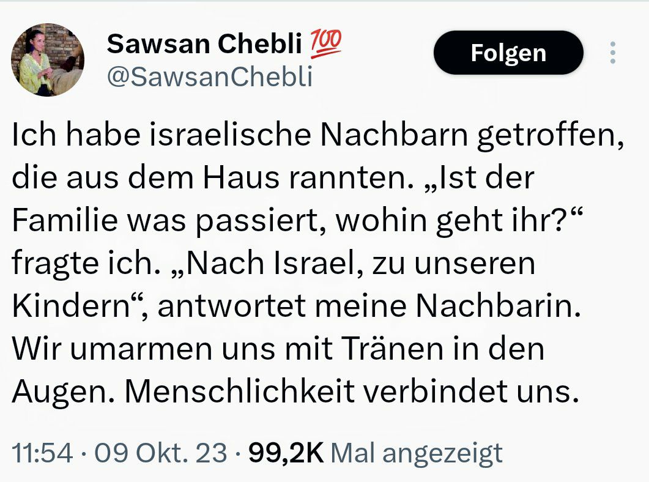
Task: Click the 'Mal angezeigt' label
Action: pyautogui.click(x=416, y=453)
